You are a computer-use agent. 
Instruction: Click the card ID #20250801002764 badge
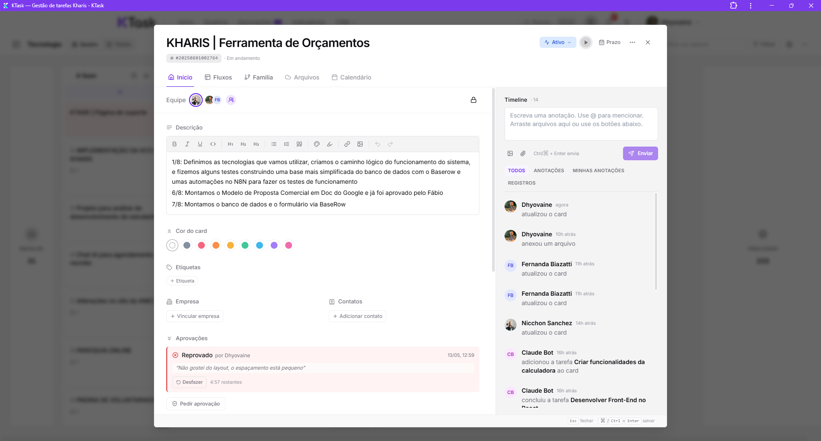(x=194, y=58)
